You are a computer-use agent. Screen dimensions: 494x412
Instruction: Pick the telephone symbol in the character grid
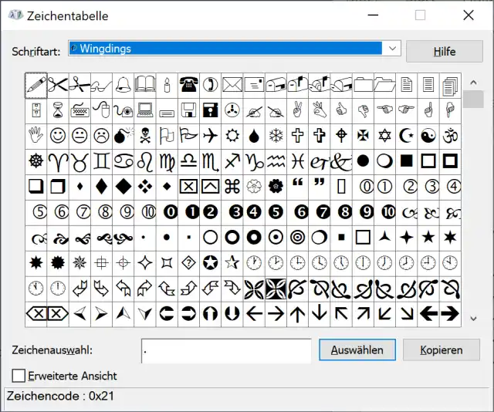188,85
